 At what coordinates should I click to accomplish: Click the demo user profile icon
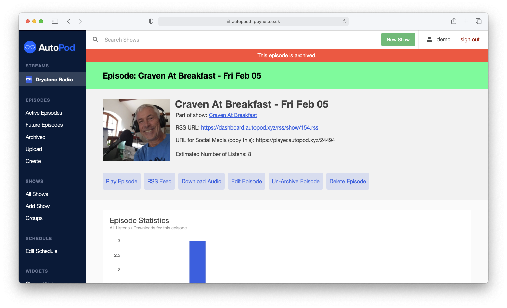(x=429, y=39)
